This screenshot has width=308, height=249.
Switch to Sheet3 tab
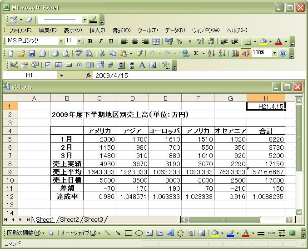click(x=94, y=219)
